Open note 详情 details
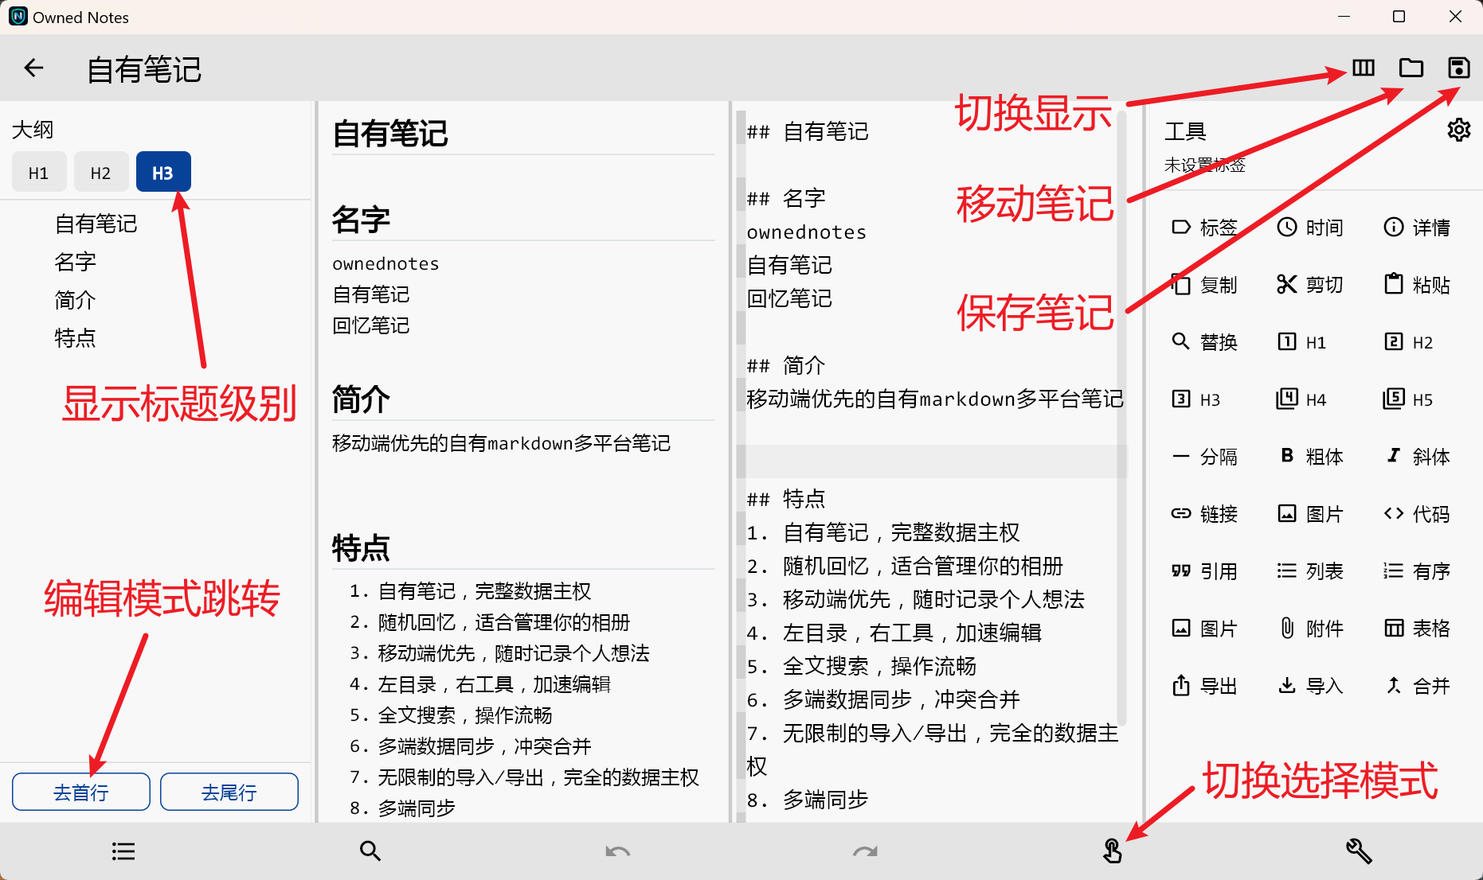The height and width of the screenshot is (880, 1483). (1417, 228)
